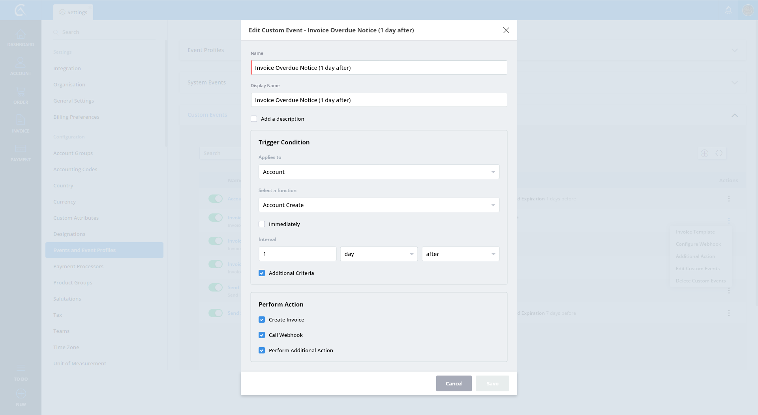Uncheck the Call Webhook checkbox
Screen dimensions: 758x415
coord(262,335)
